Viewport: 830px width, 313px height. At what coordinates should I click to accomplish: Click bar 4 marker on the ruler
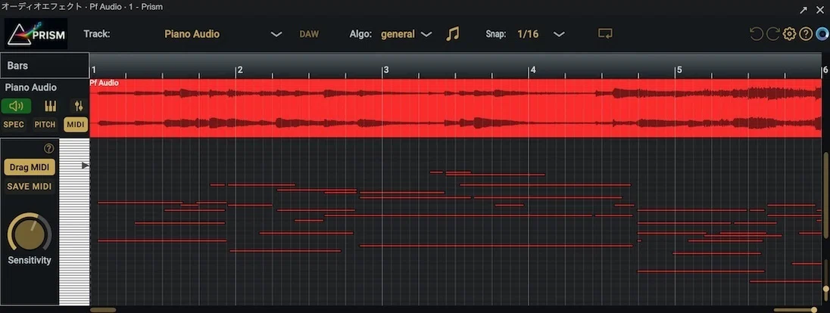532,70
